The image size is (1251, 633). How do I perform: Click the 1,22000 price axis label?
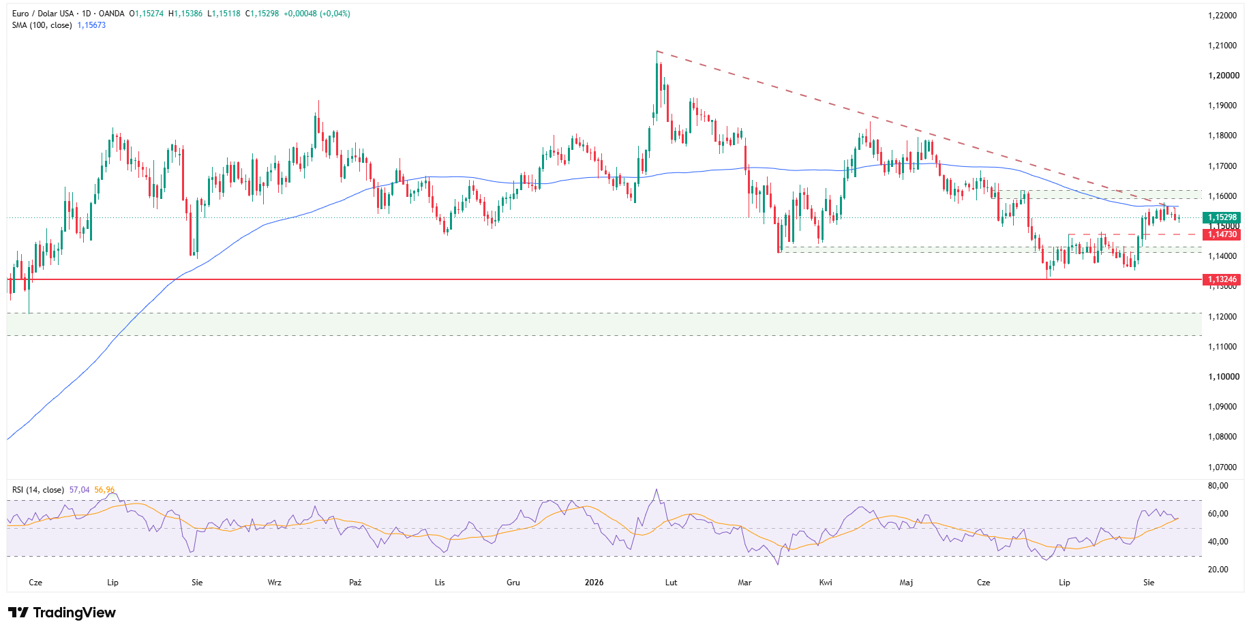1222,16
